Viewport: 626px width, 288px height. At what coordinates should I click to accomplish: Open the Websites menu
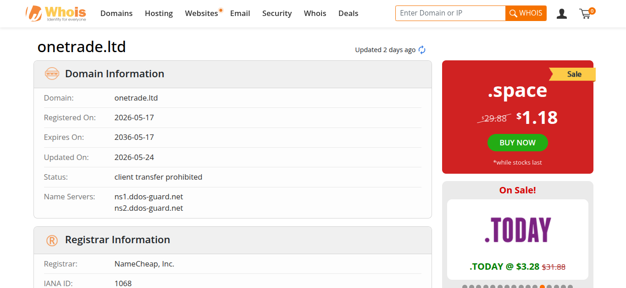click(202, 13)
